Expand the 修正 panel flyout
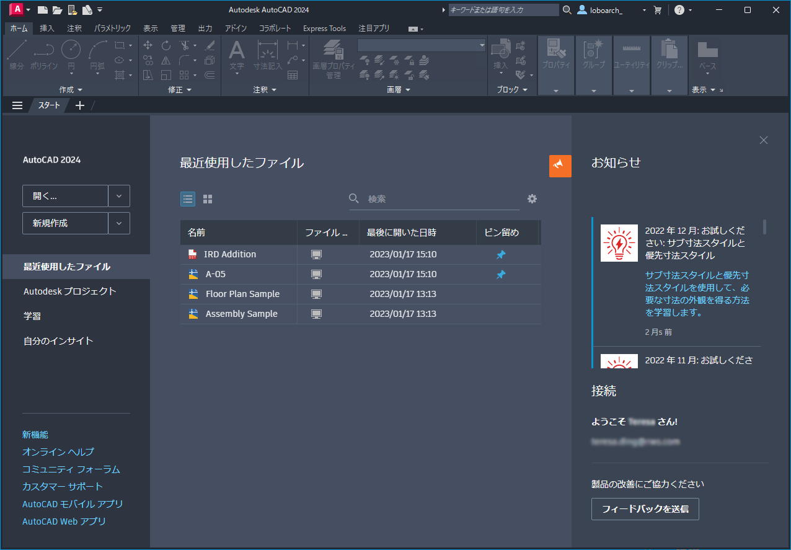 pos(180,90)
